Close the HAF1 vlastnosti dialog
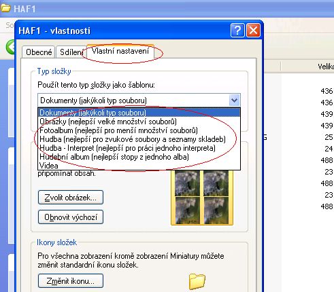The width and height of the screenshot is (334, 292). click(x=253, y=30)
